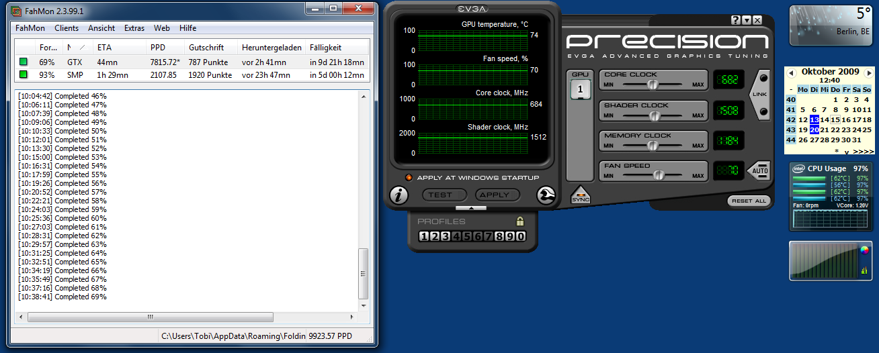Click the SYNC button in Precision
Screen dimensions: 879x353
coord(579,195)
